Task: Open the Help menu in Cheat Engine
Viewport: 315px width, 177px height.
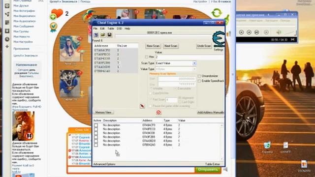Action: coord(127,29)
